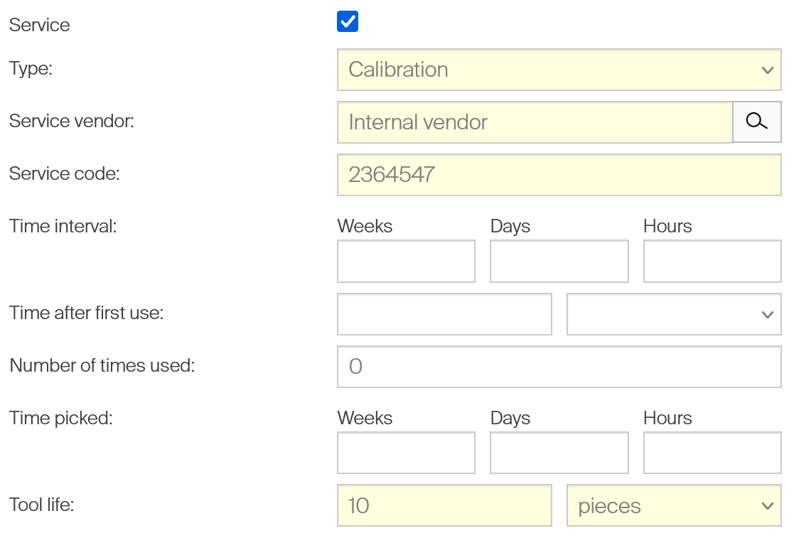Screen dimensions: 799x543
Task: Click the Number of times used field
Action: (x=559, y=367)
